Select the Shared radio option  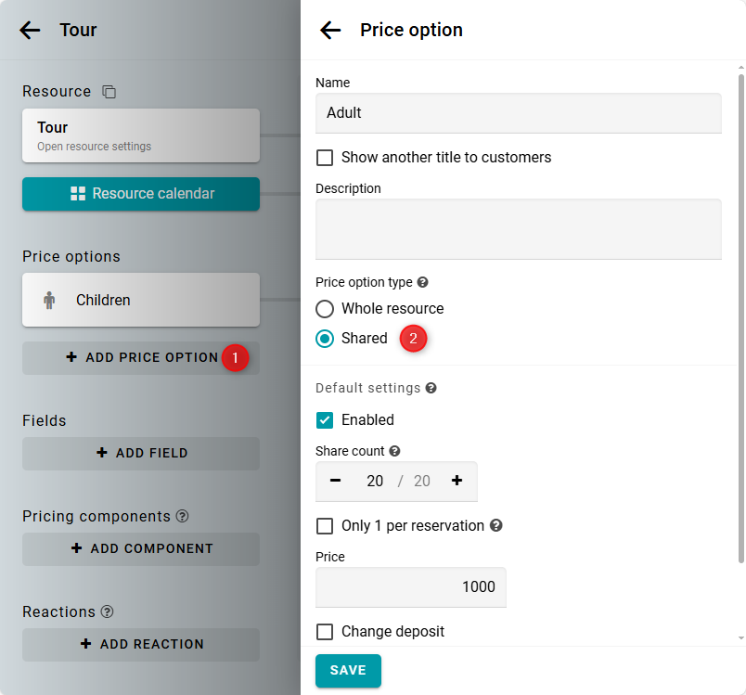[325, 339]
